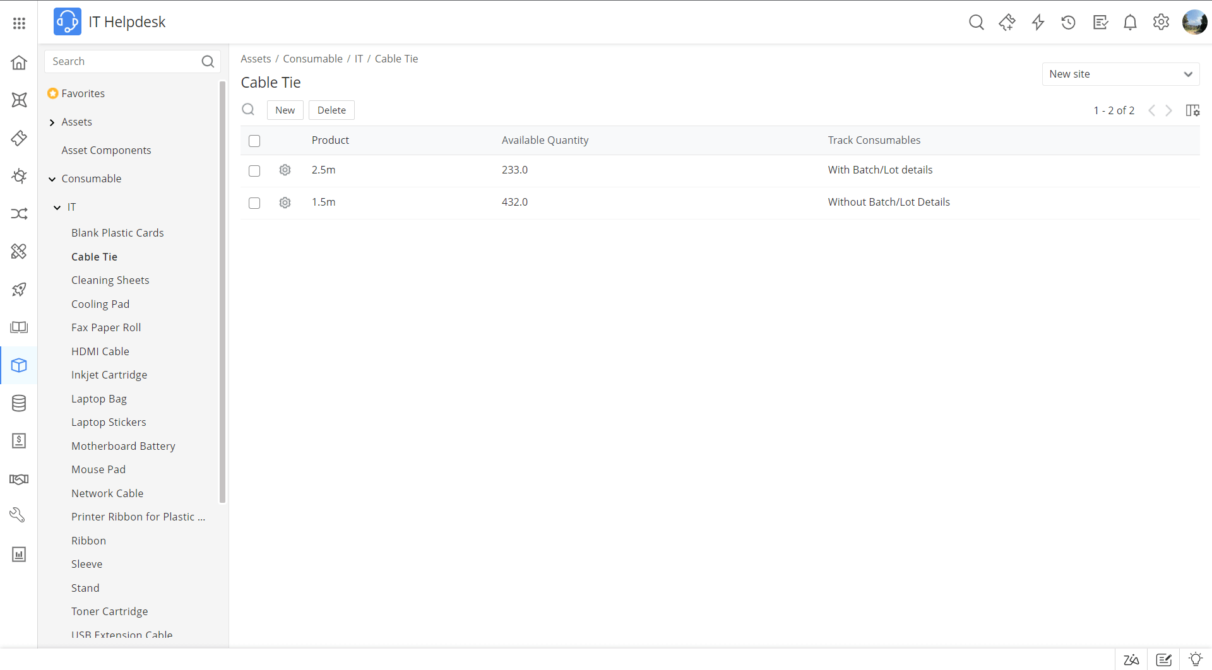Open the Solutions book icon
The height and width of the screenshot is (670, 1212).
click(19, 327)
